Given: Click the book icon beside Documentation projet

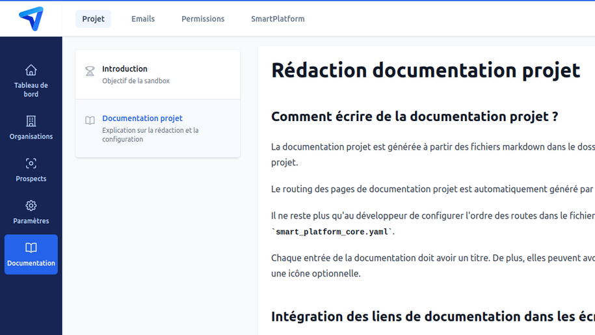Looking at the screenshot, I should pyautogui.click(x=90, y=120).
